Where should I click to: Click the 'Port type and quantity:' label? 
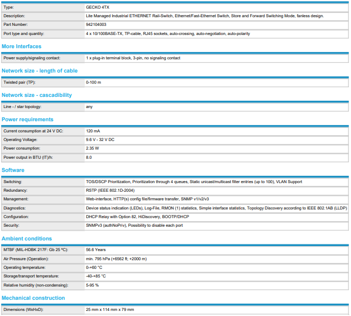[24, 33]
